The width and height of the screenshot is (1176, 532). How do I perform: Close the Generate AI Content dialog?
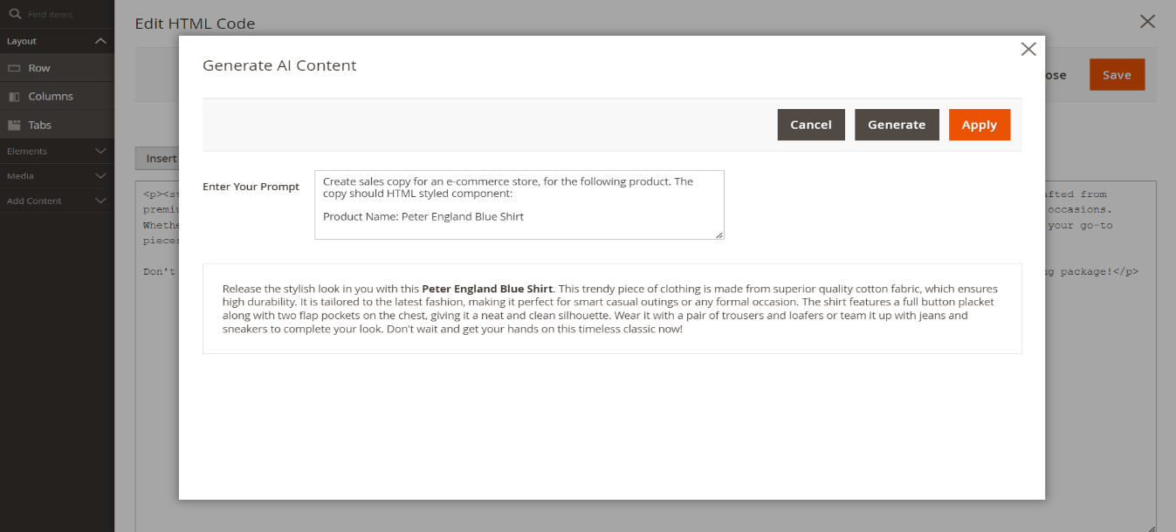click(x=1028, y=50)
